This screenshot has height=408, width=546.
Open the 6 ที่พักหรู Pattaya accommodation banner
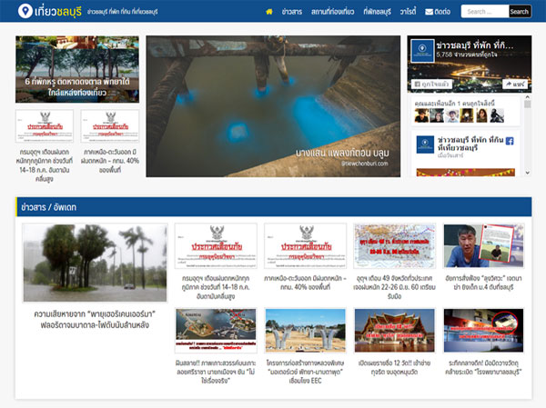click(77, 69)
